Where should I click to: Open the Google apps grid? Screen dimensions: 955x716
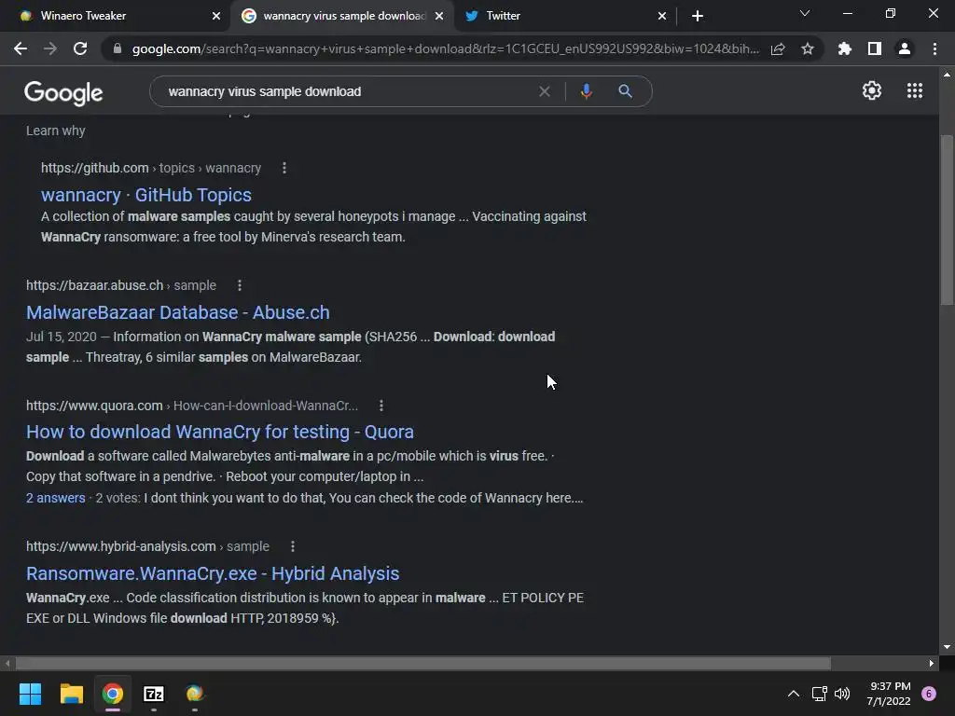(915, 90)
